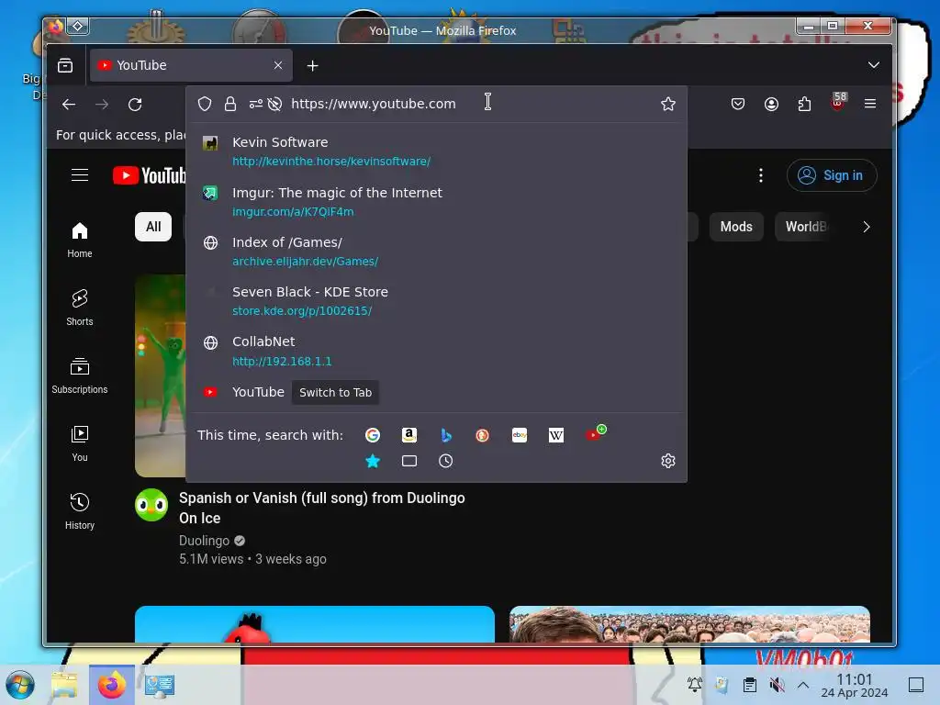Open uBlock Origin extension showing 58
The image size is (940, 705).
click(x=837, y=102)
